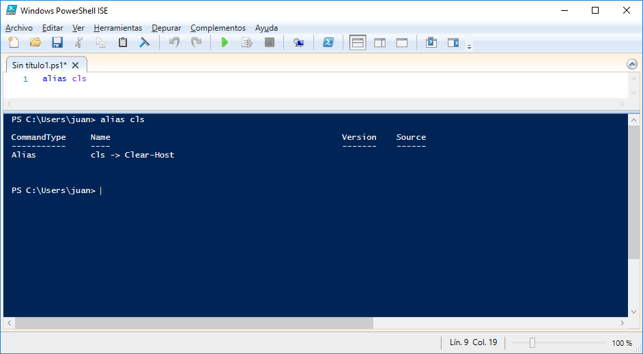
Task: Click the console prompt input line
Action: (x=315, y=190)
